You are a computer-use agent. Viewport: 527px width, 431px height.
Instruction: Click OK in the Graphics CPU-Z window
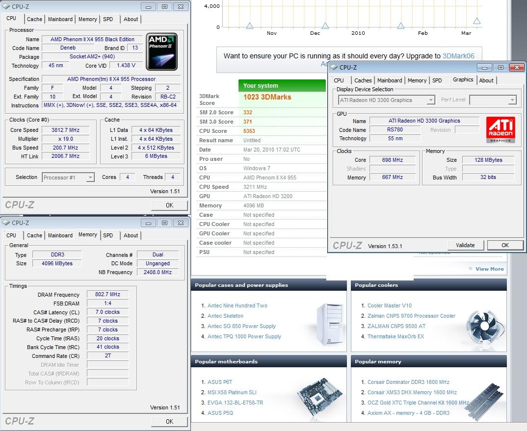pos(505,245)
